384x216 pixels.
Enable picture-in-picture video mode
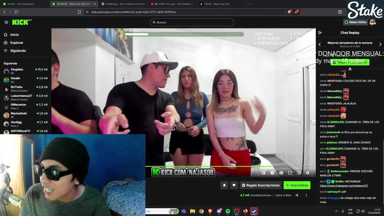point(264,173)
